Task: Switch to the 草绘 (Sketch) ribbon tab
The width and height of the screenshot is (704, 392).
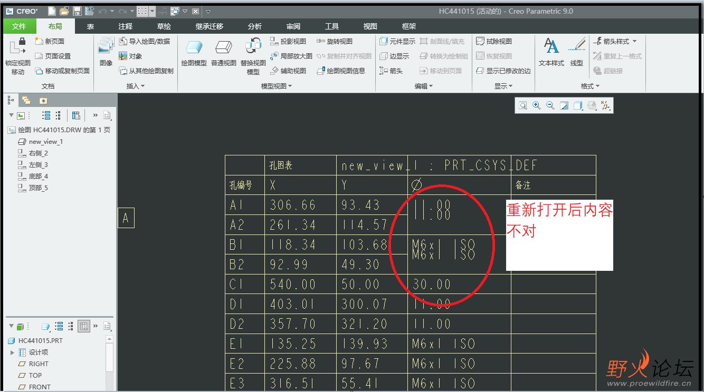Action: click(164, 26)
